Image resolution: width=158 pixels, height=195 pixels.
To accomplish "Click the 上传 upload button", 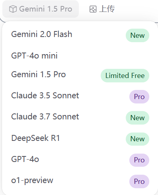I will (x=102, y=9).
